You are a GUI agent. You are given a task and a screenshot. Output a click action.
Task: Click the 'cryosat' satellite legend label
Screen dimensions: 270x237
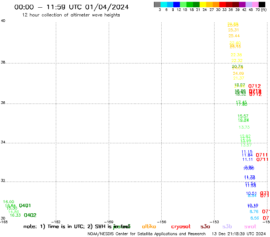tap(181, 227)
